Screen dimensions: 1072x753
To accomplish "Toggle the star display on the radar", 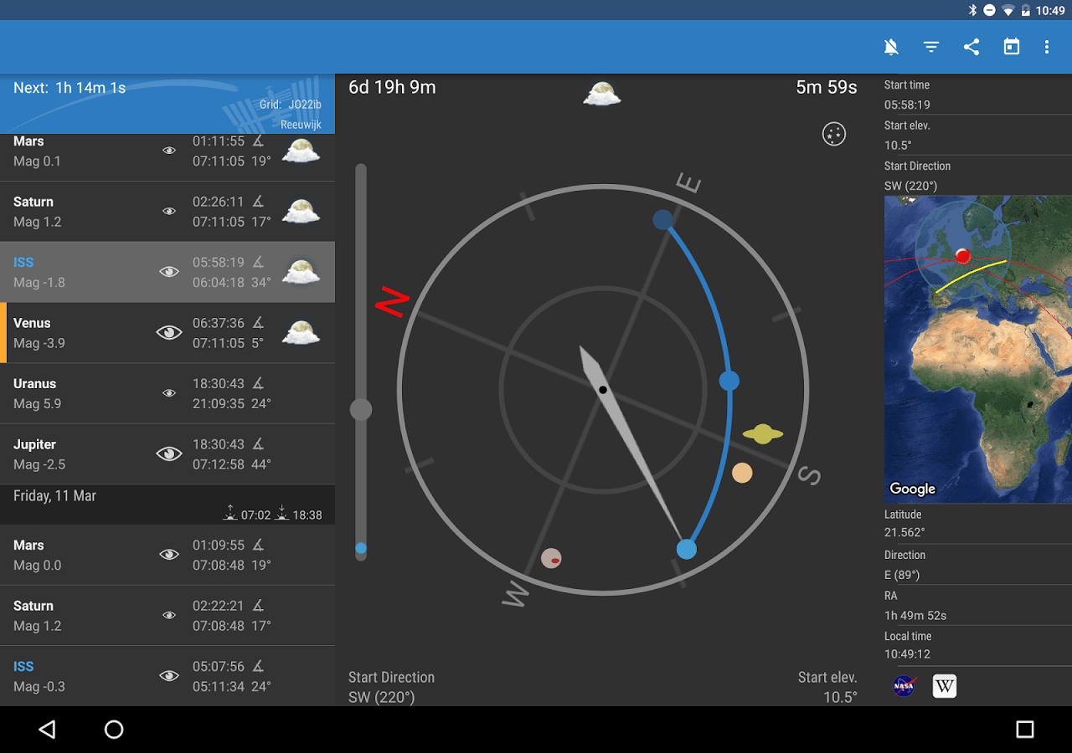I will pyautogui.click(x=834, y=134).
